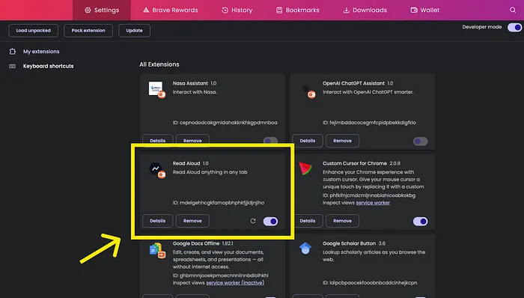Click the Custom Cursor watermelon icon
This screenshot has height=298, width=524.
(305, 168)
